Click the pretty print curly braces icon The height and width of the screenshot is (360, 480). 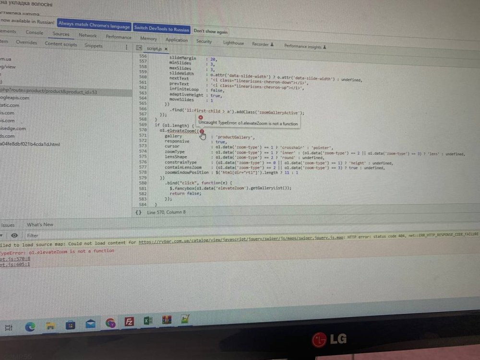138,212
